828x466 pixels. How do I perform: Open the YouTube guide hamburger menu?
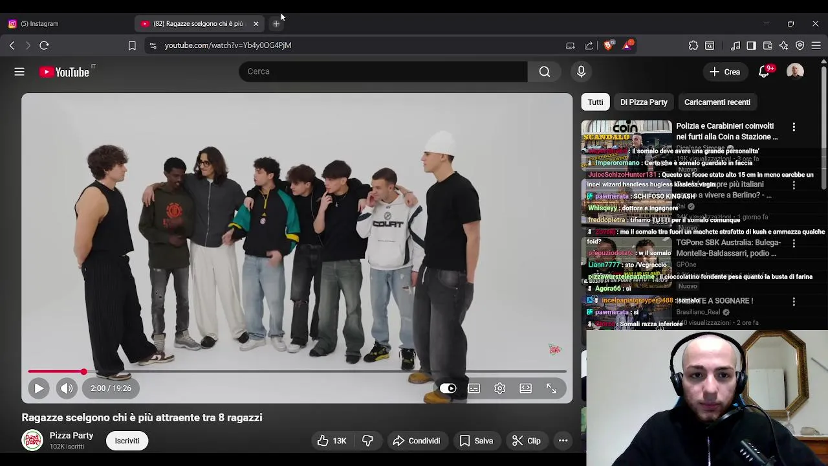click(x=19, y=72)
